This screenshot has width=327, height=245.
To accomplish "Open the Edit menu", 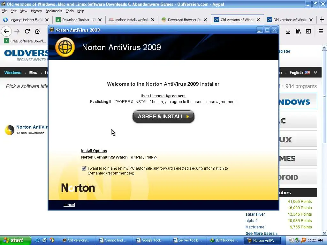I will pyautogui.click(x=13, y=11).
